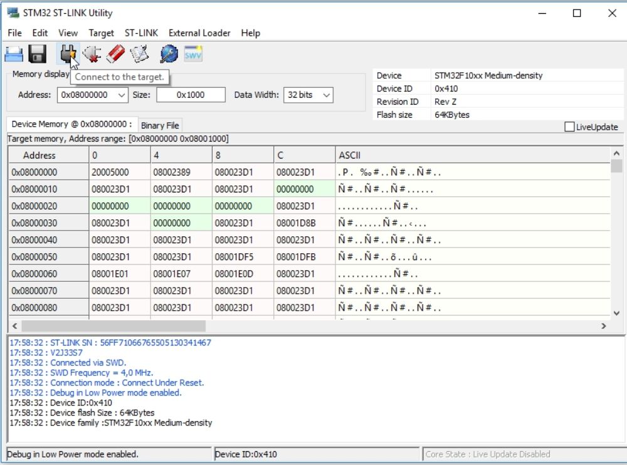
Task: Open the File menu
Action: pos(15,33)
